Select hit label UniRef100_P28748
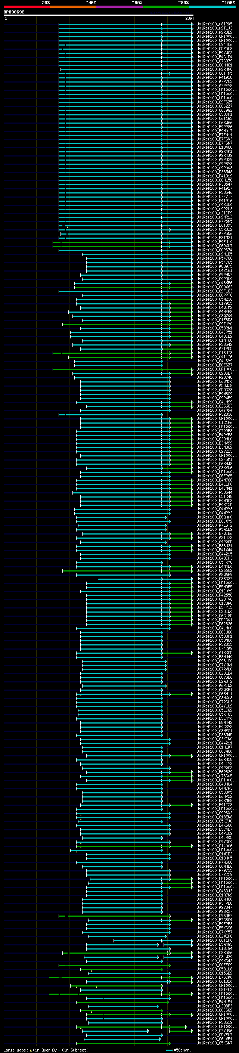 tap(214, 378)
